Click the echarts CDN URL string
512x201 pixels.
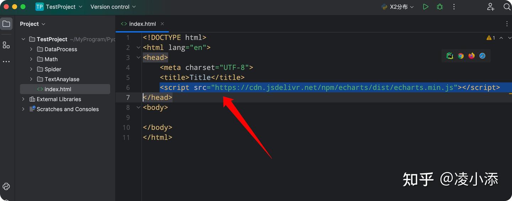click(334, 88)
